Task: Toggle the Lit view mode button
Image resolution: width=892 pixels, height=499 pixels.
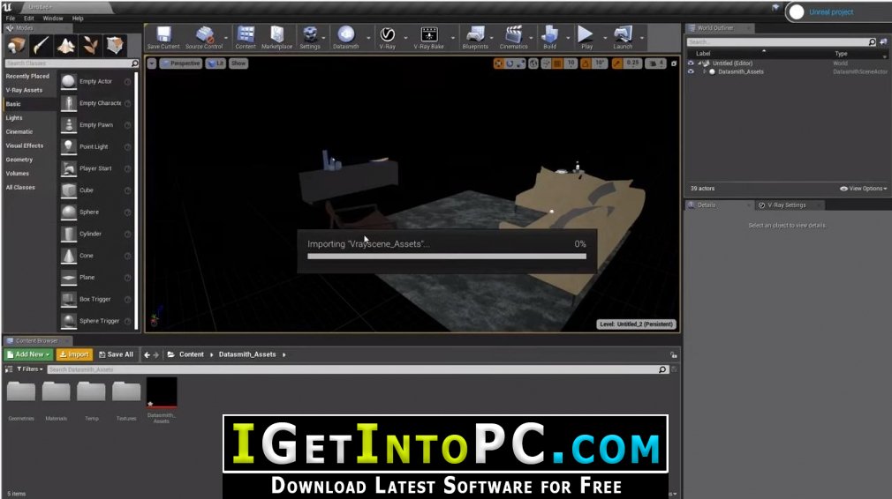Action: click(x=215, y=63)
